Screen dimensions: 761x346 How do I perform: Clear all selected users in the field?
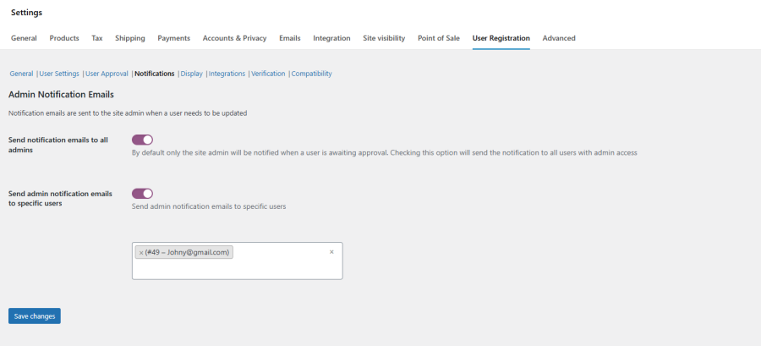point(331,252)
